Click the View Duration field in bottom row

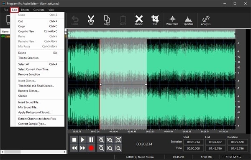click(237, 148)
